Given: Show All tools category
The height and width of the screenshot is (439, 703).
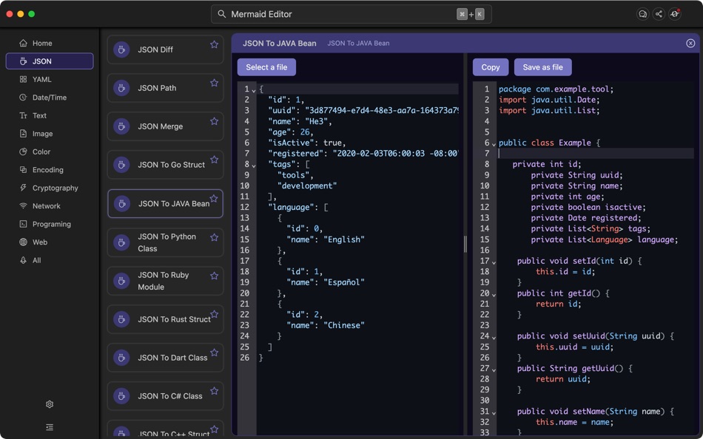Looking at the screenshot, I should 50,260.
